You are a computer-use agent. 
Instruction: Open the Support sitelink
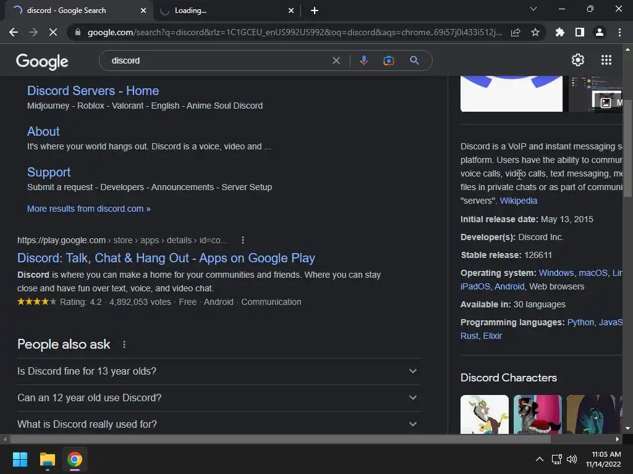[49, 172]
